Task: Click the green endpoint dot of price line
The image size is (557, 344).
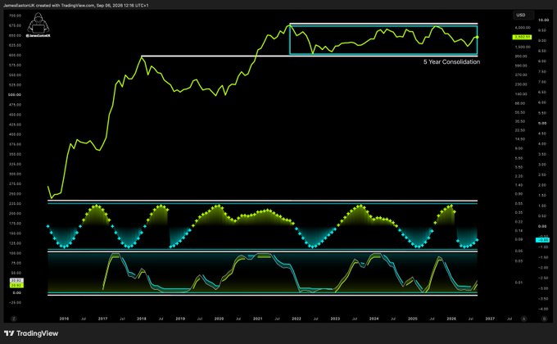Action: (x=477, y=37)
